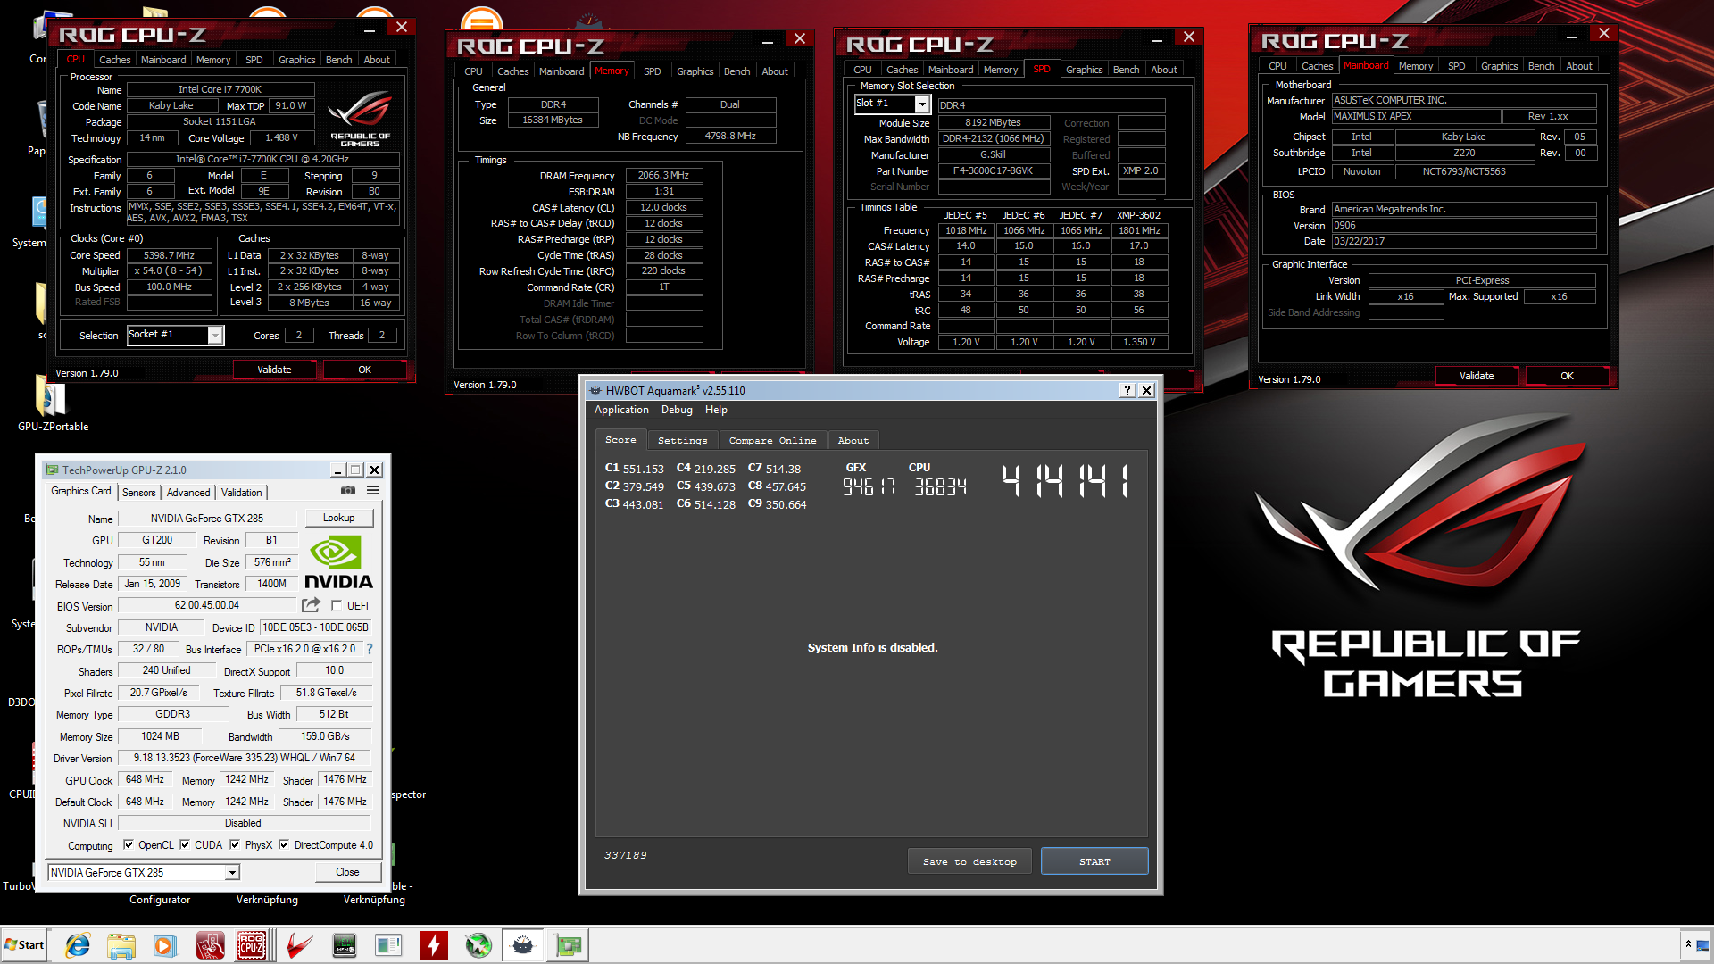Image resolution: width=1714 pixels, height=964 pixels.
Task: Open Windows Explorer folder icon in taskbar
Action: (x=121, y=945)
